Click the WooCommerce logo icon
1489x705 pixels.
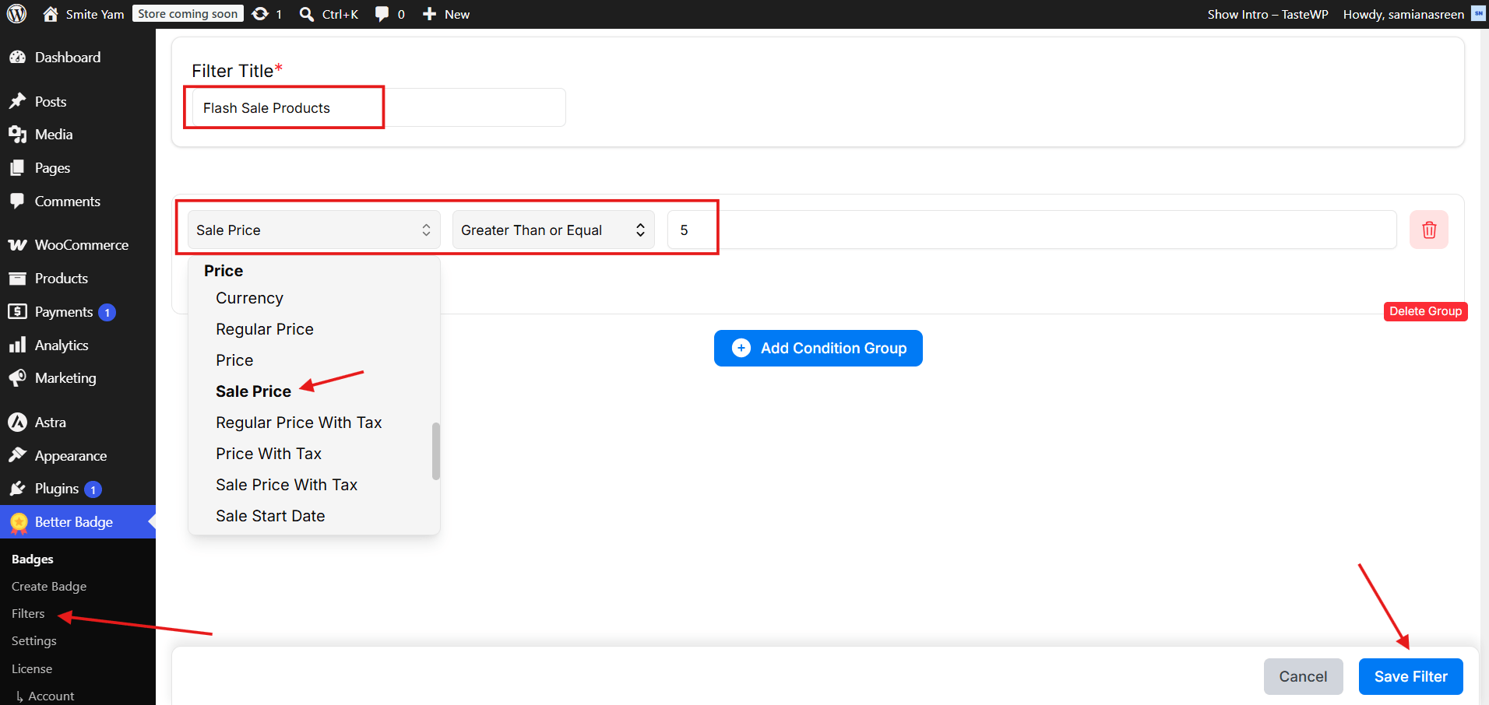17,245
